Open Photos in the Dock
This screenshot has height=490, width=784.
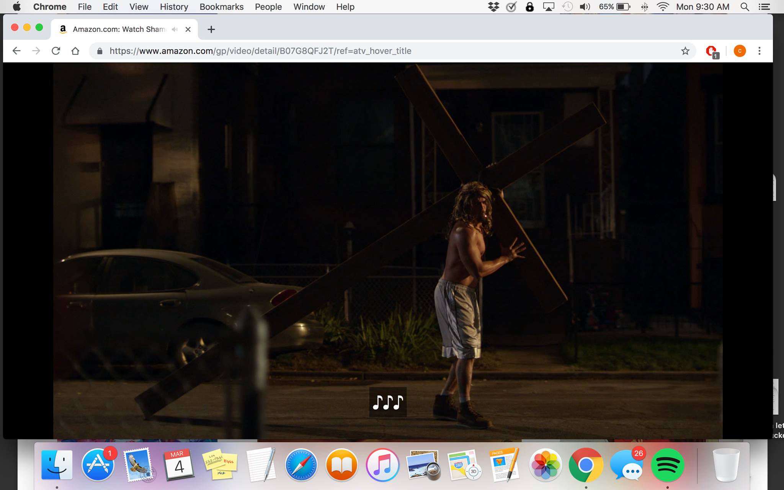546,465
